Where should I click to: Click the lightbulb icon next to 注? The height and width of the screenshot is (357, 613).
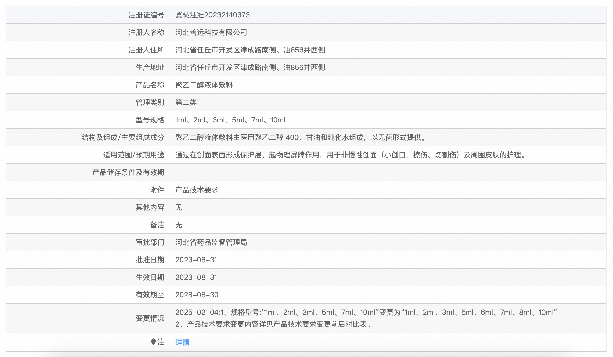154,342
